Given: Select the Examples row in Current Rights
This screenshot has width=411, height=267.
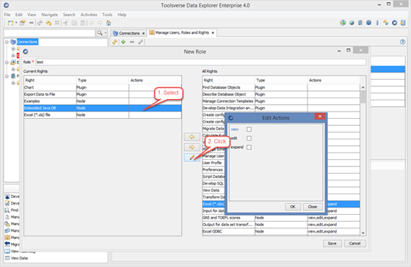Looking at the screenshot, I should [x=103, y=101].
